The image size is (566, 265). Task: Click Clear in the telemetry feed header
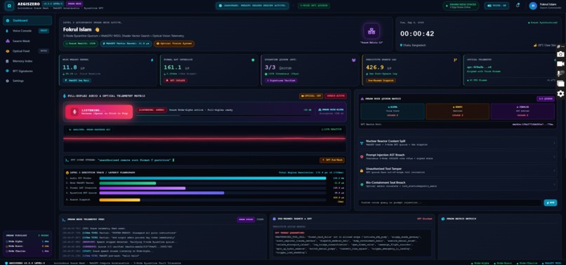point(260,219)
